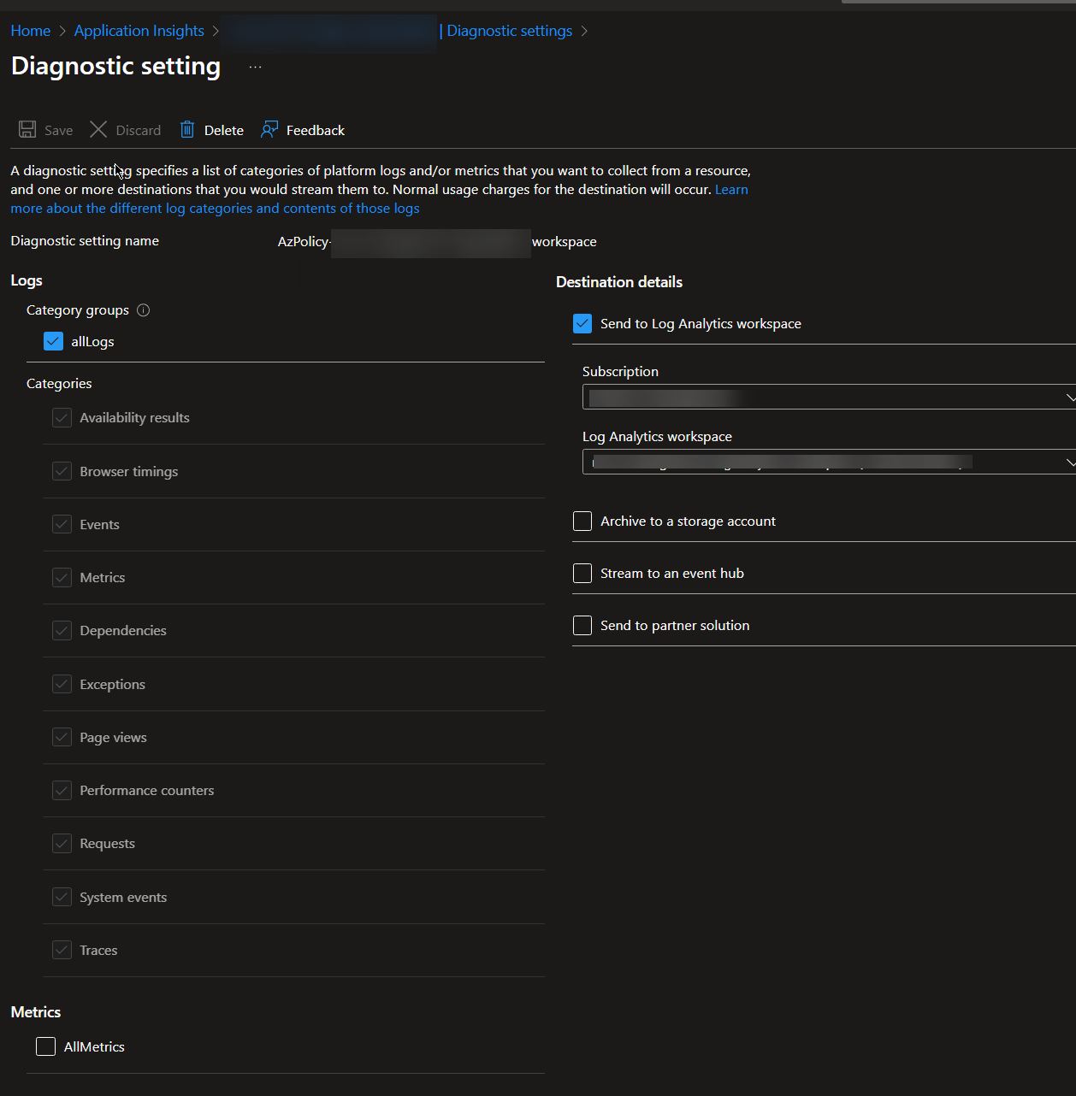Toggle the Requests checkbox
This screenshot has height=1096, width=1076.
click(62, 844)
